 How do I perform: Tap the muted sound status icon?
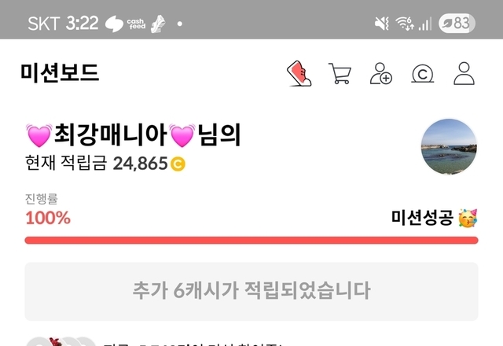[382, 24]
